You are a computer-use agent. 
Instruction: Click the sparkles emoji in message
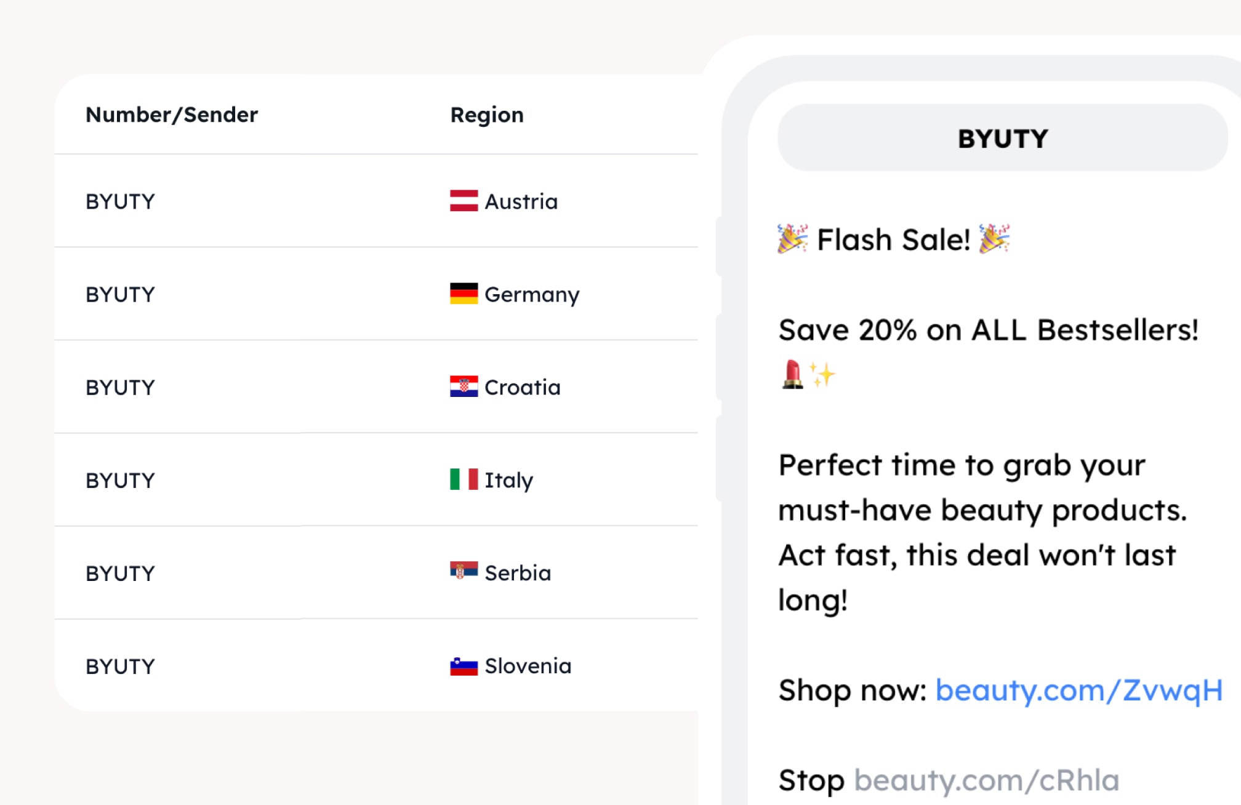click(x=823, y=374)
